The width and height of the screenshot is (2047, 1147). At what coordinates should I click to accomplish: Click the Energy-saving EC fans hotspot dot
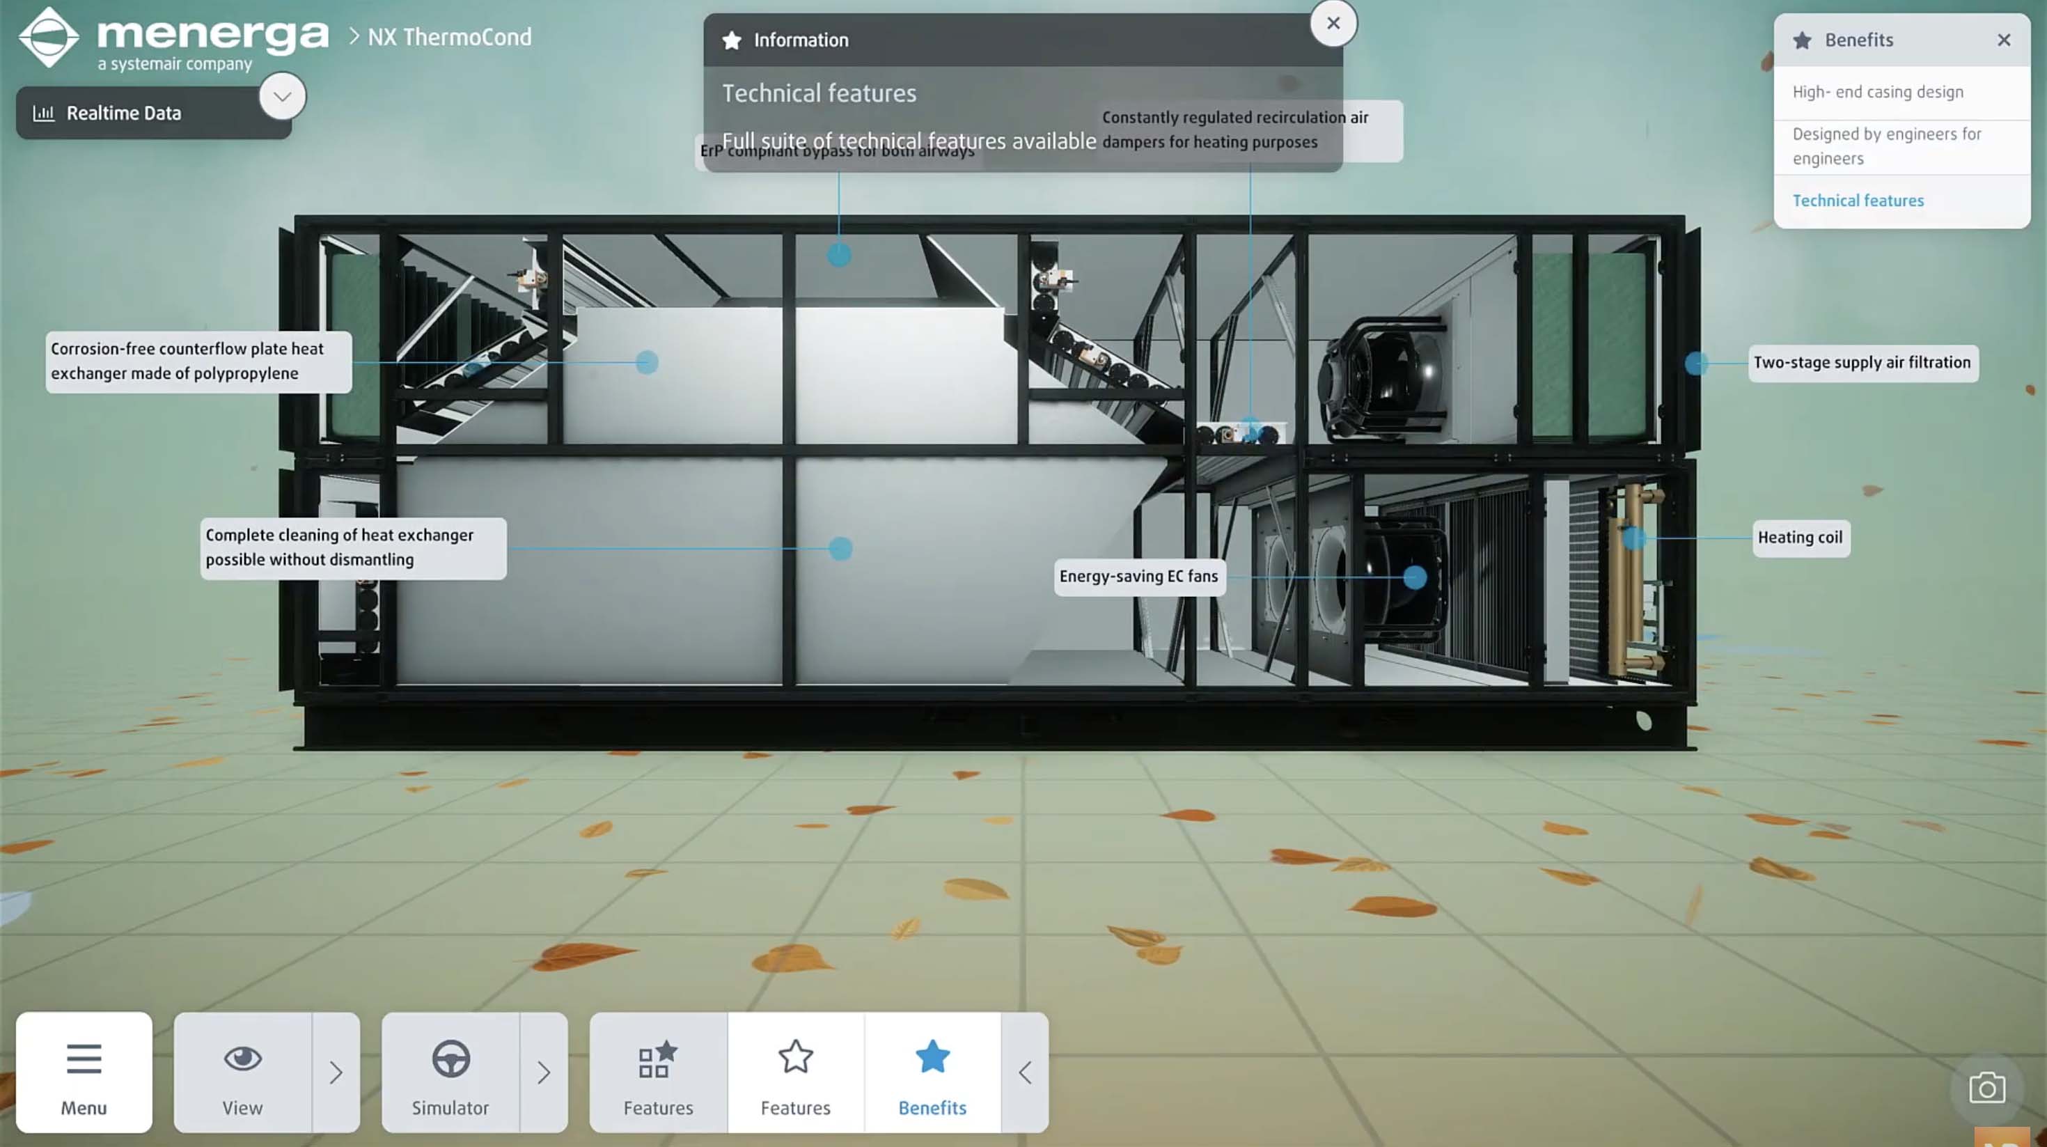tap(1415, 577)
